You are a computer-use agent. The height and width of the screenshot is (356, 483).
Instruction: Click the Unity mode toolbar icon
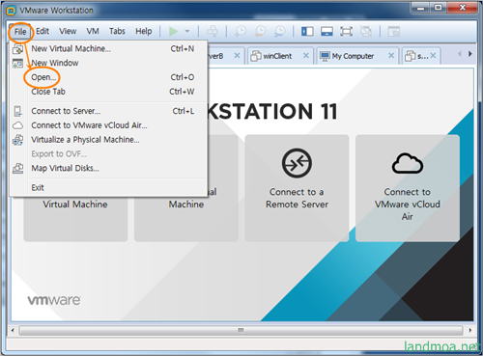click(366, 31)
